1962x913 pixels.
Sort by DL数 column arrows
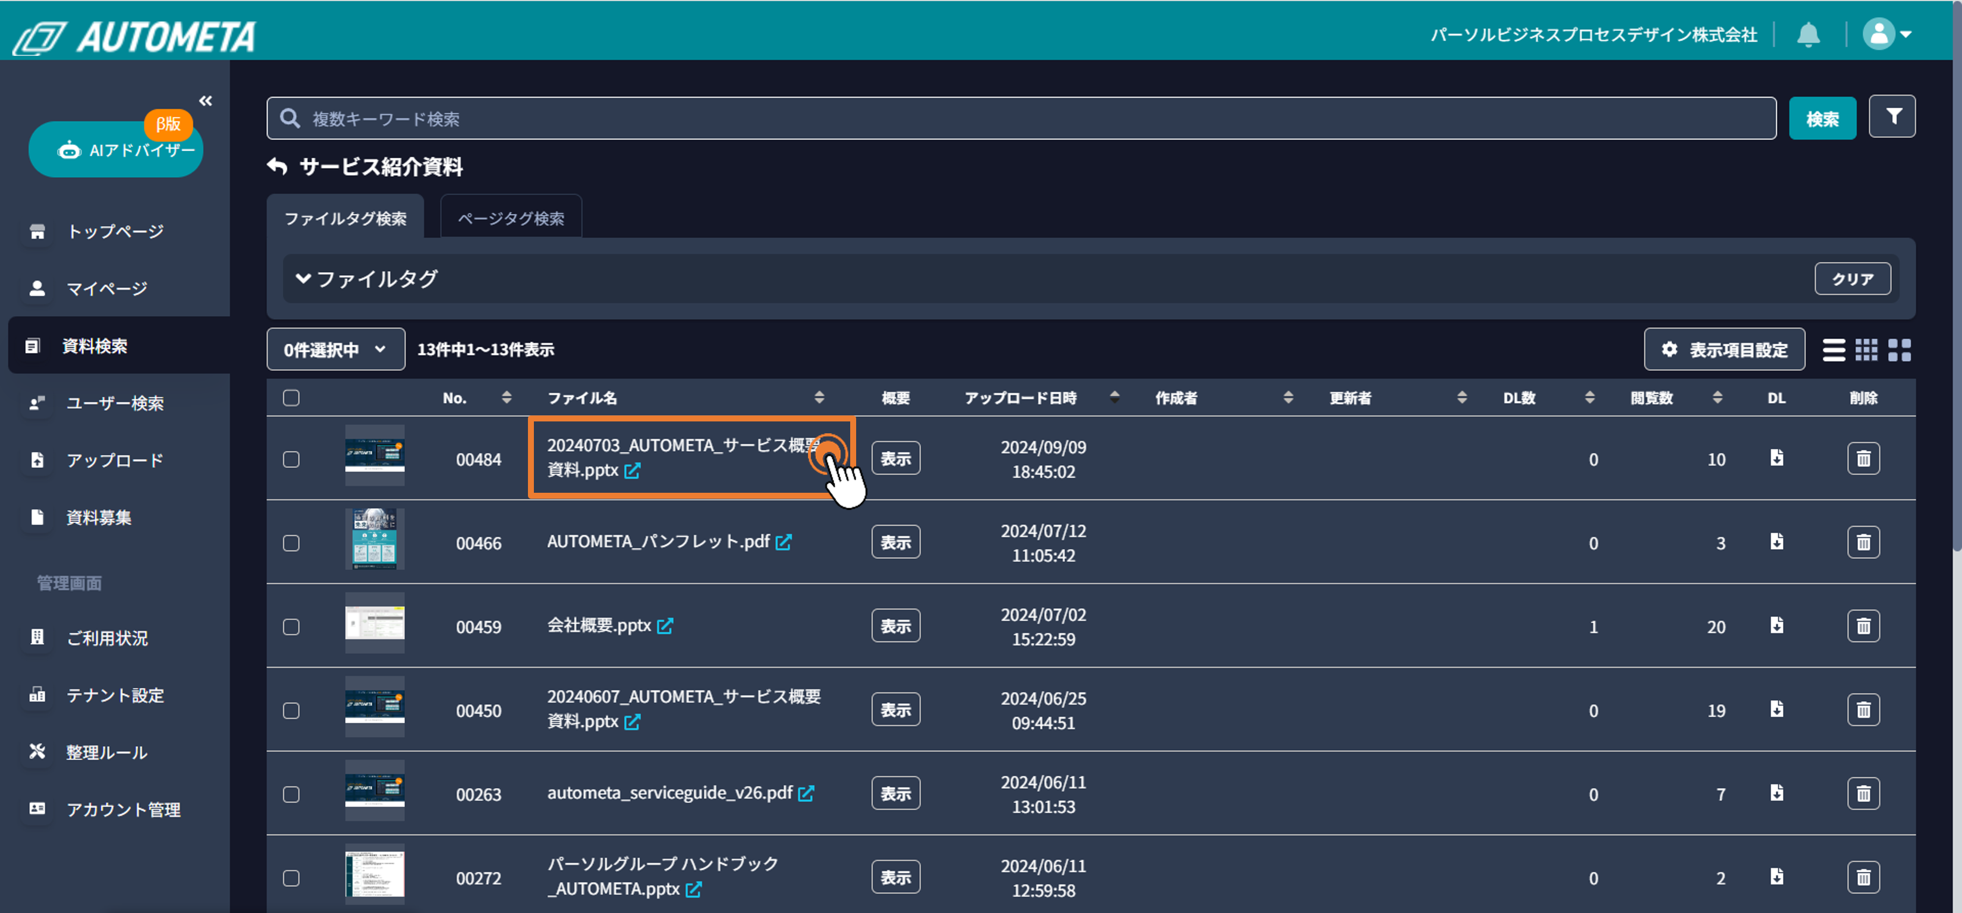coord(1590,398)
